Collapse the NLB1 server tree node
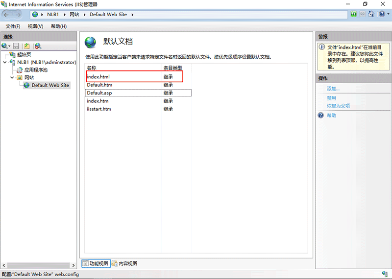 pos(5,62)
